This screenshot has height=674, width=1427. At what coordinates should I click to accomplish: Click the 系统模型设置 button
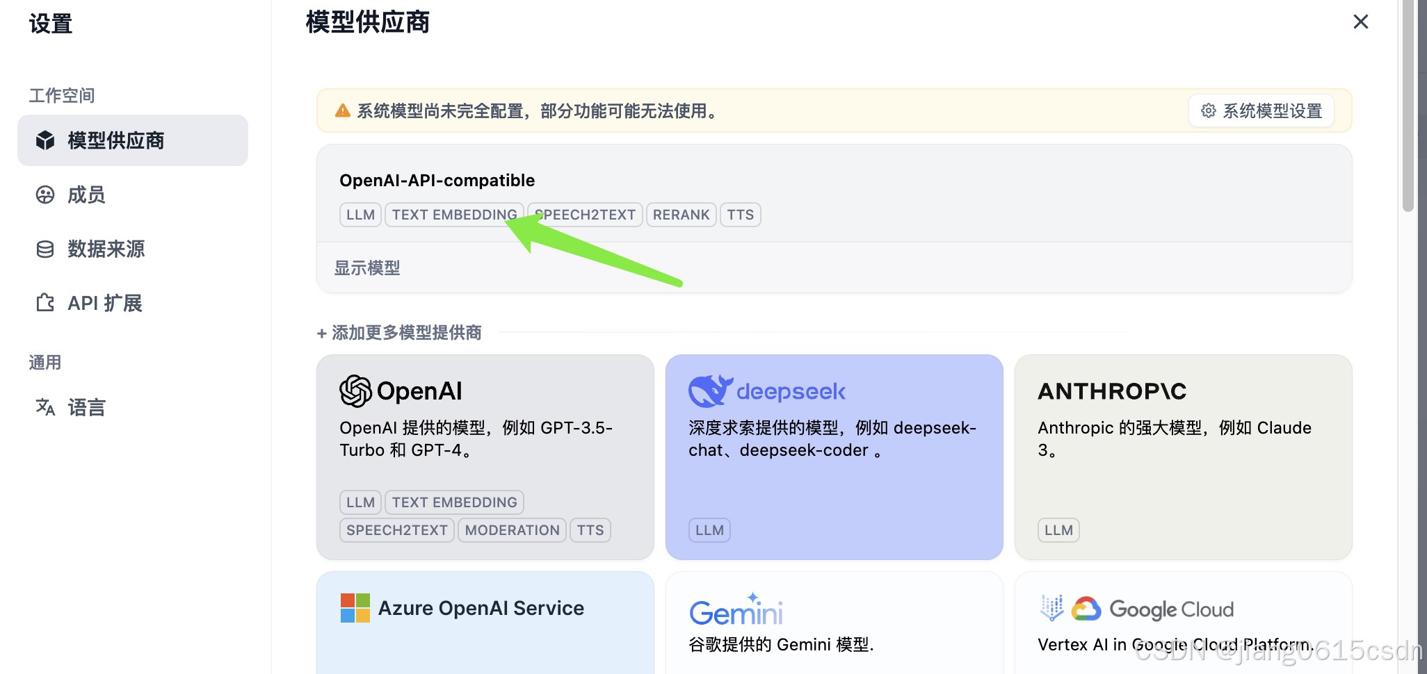click(1261, 110)
